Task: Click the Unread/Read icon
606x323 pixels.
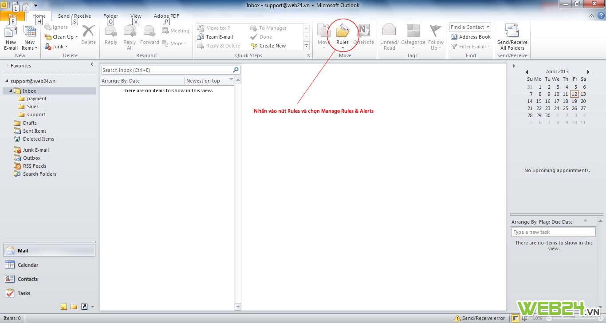Action: [x=390, y=37]
